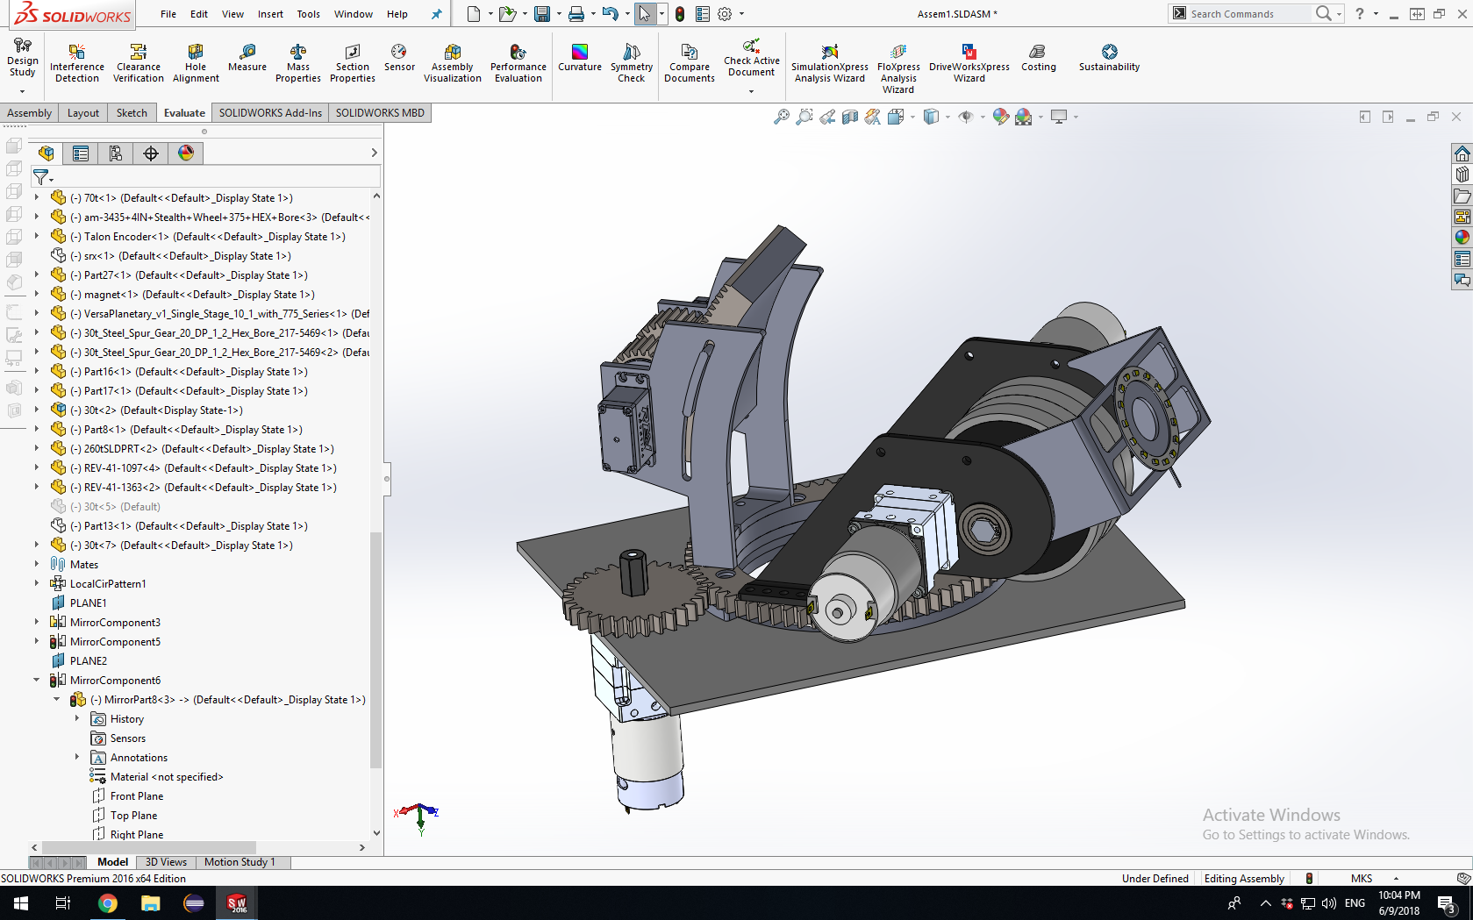Start the FloXpress Analysis Wizard

click(898, 68)
